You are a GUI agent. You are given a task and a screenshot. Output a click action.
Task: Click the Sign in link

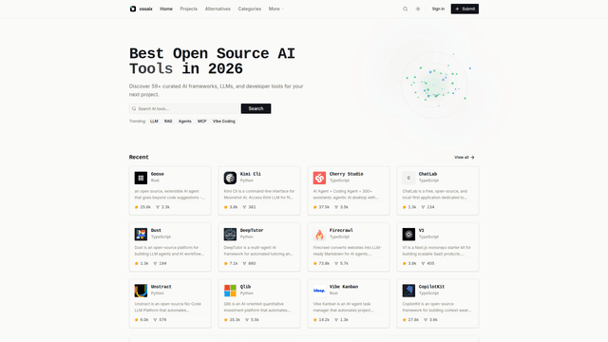point(438,9)
